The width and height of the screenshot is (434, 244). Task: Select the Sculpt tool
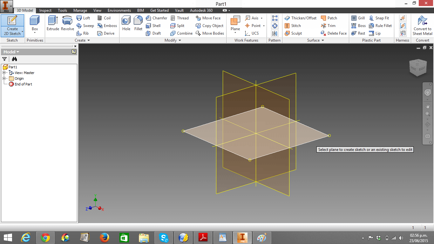[x=293, y=33]
